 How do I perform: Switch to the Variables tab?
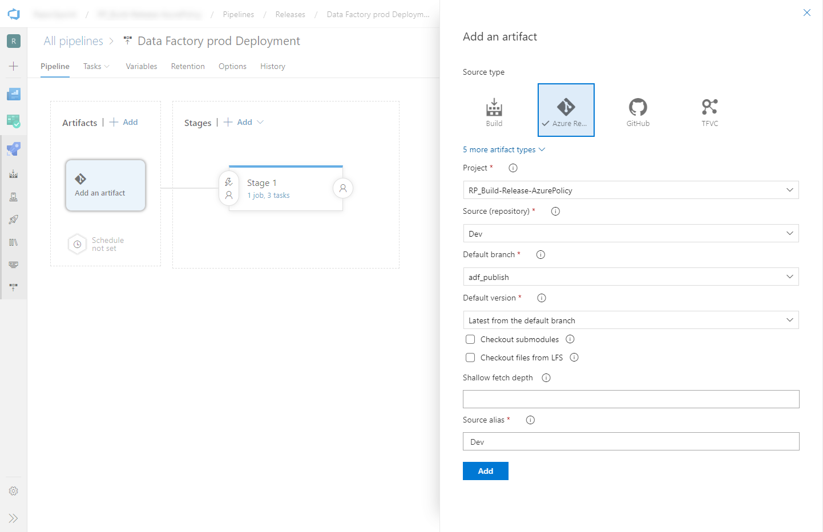pos(142,66)
